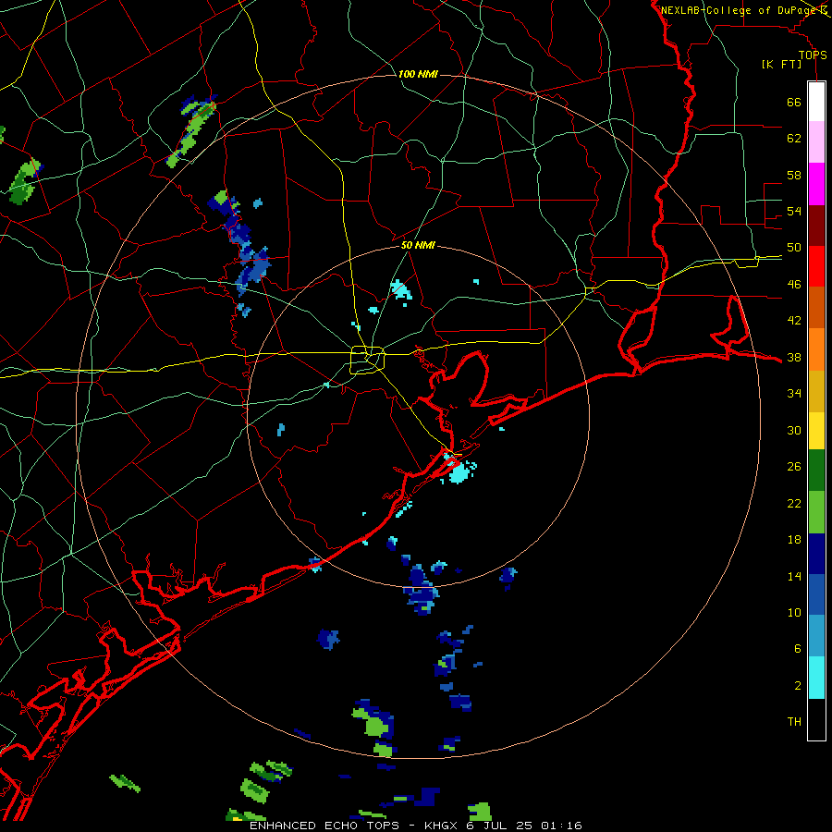Click the white 66 kft color swatch
Viewport: 832px width, 832px height.
coord(816,102)
